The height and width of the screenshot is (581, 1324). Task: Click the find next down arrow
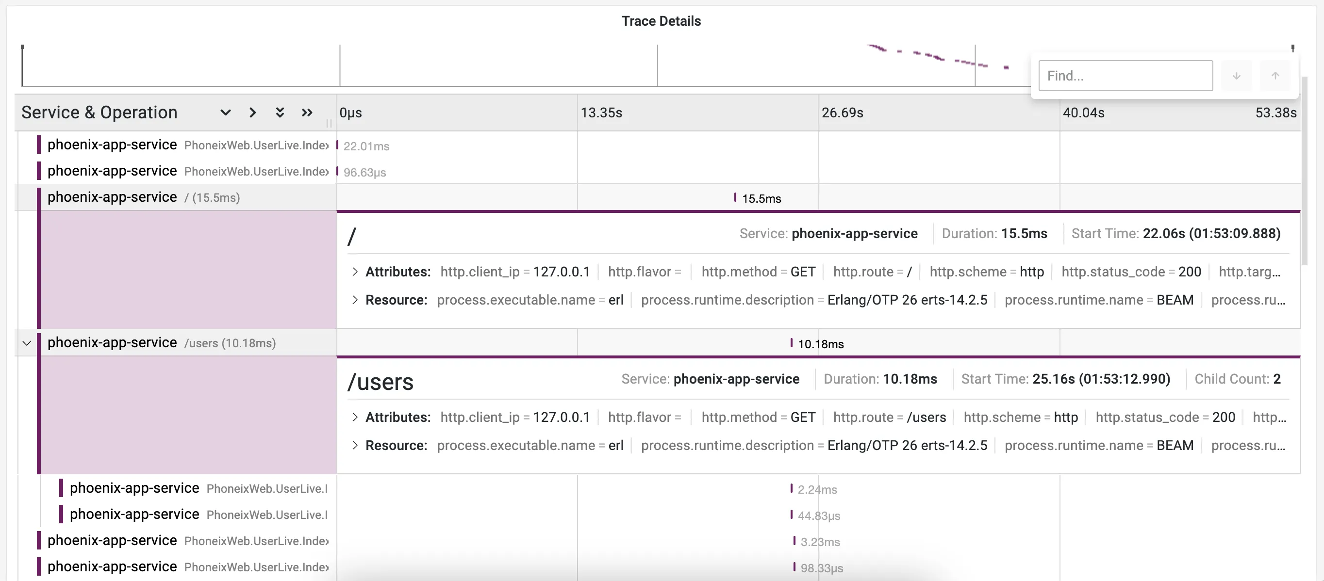click(x=1236, y=76)
